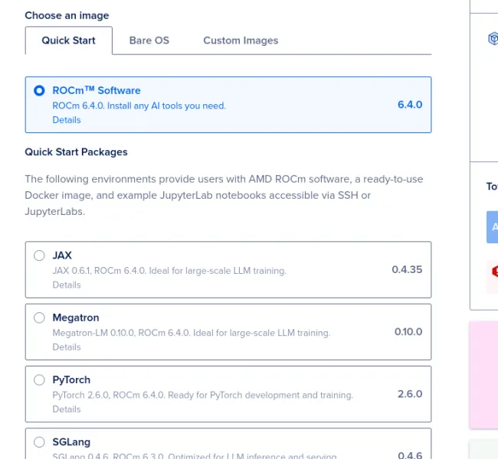Click the SGLang version 0.4.6 text
The width and height of the screenshot is (498, 459).
[410, 455]
